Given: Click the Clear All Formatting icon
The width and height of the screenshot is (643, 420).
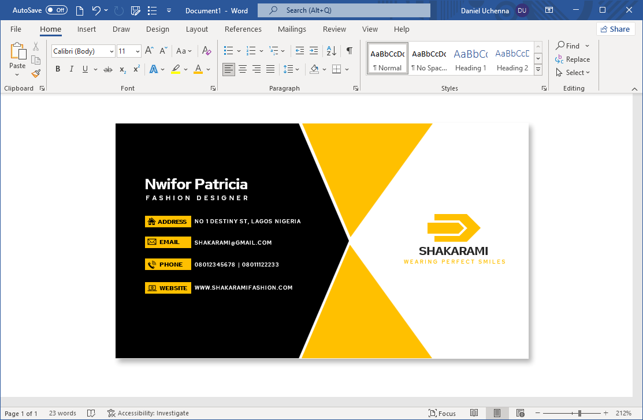Looking at the screenshot, I should (207, 51).
